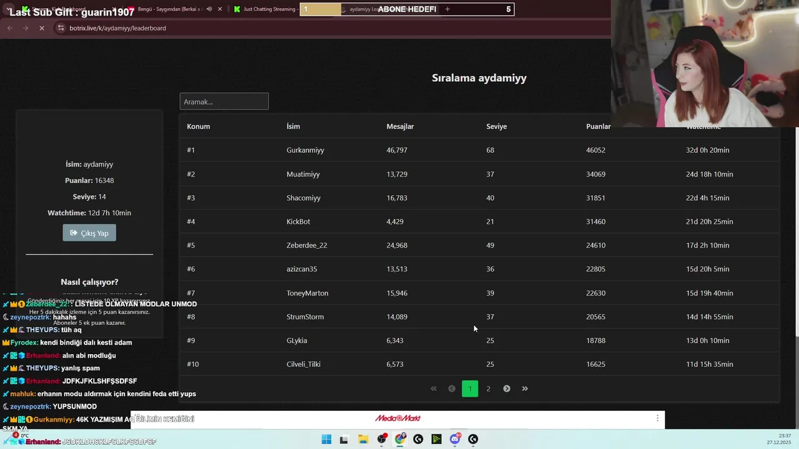799x449 pixels.
Task: Click Nasıl çalışıyor? heading
Action: pos(89,282)
